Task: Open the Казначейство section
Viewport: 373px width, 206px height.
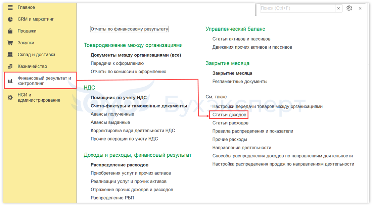Action: coord(32,66)
